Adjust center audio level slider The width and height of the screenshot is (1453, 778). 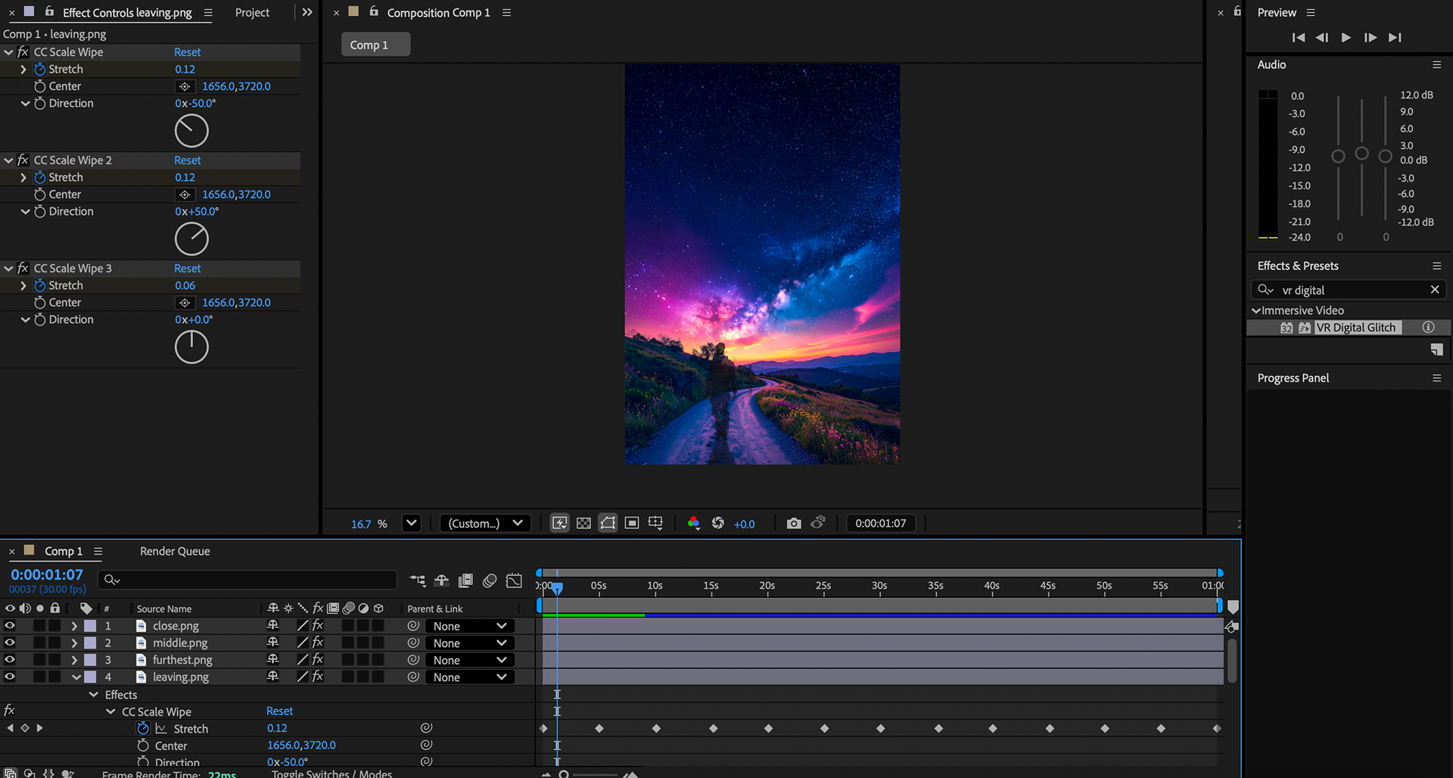(x=1361, y=154)
